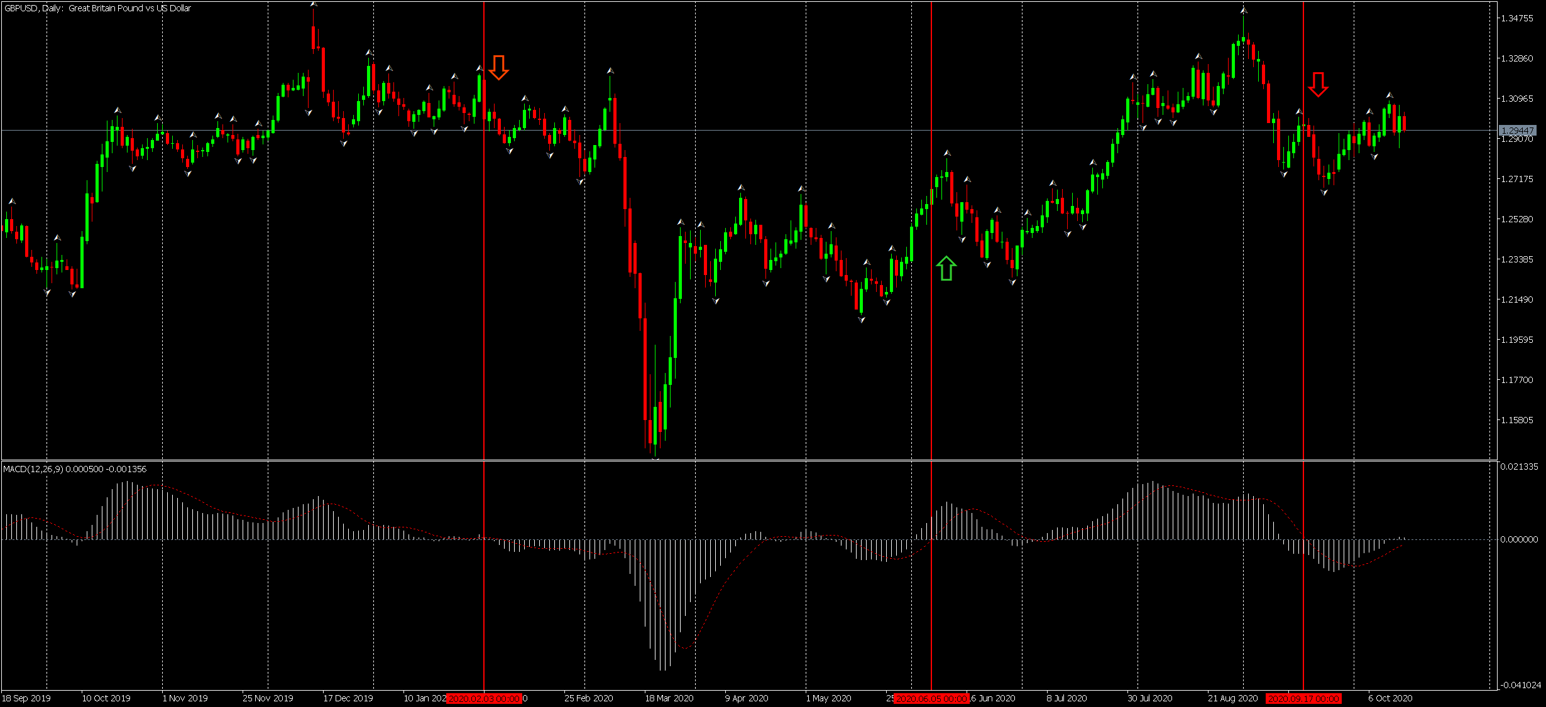Click the MACD scale value 0.021335
The height and width of the screenshot is (707, 1546).
(x=1519, y=467)
